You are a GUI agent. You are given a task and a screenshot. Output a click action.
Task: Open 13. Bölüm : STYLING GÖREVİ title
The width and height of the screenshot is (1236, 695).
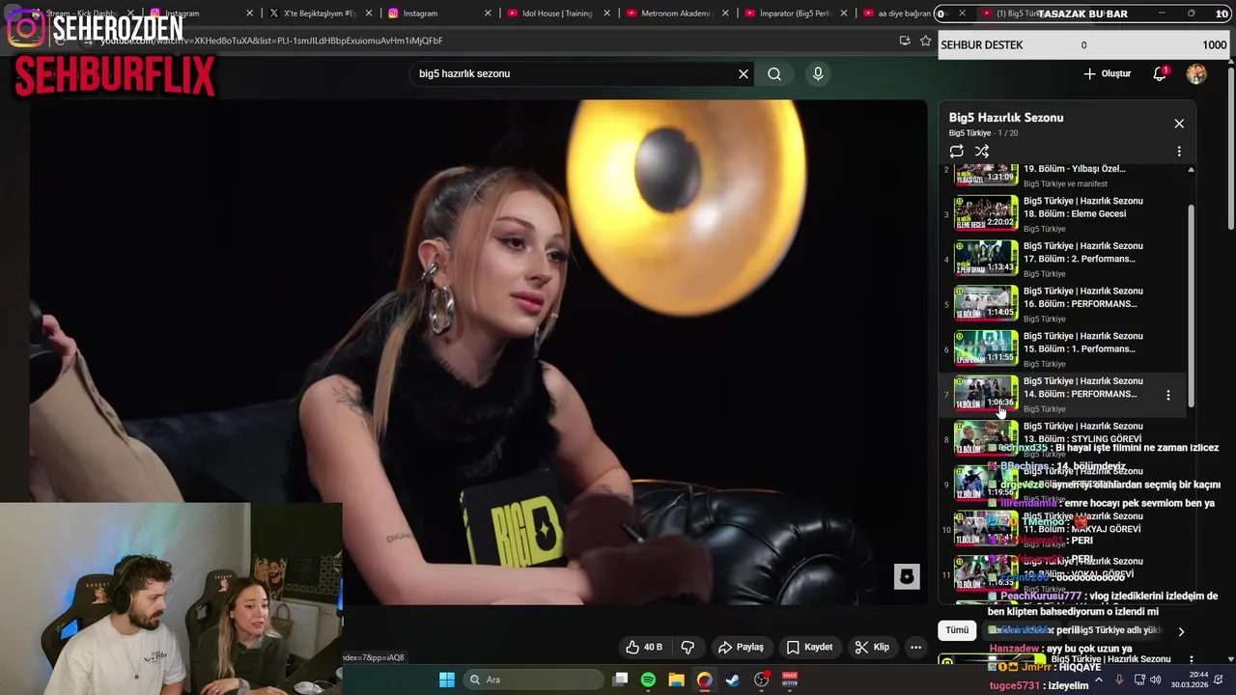tap(1082, 432)
